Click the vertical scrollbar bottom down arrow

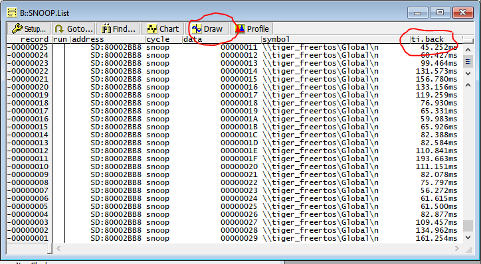pyautogui.click(x=468, y=237)
